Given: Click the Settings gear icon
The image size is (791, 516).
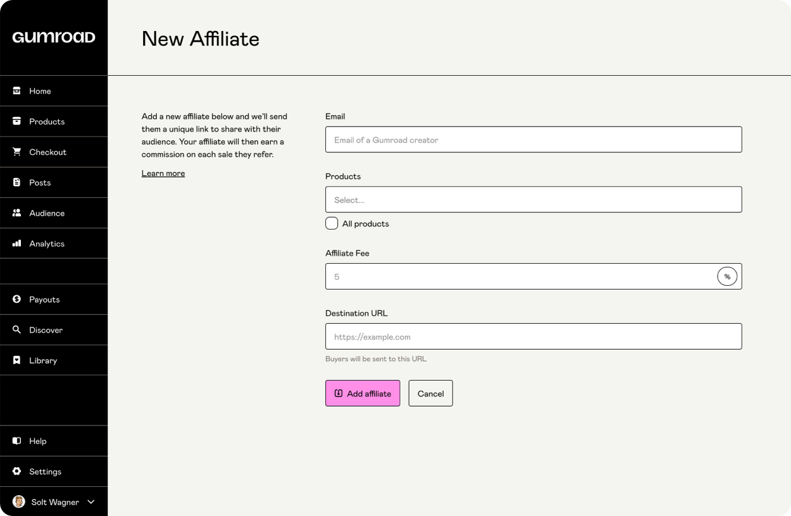Looking at the screenshot, I should pos(17,471).
